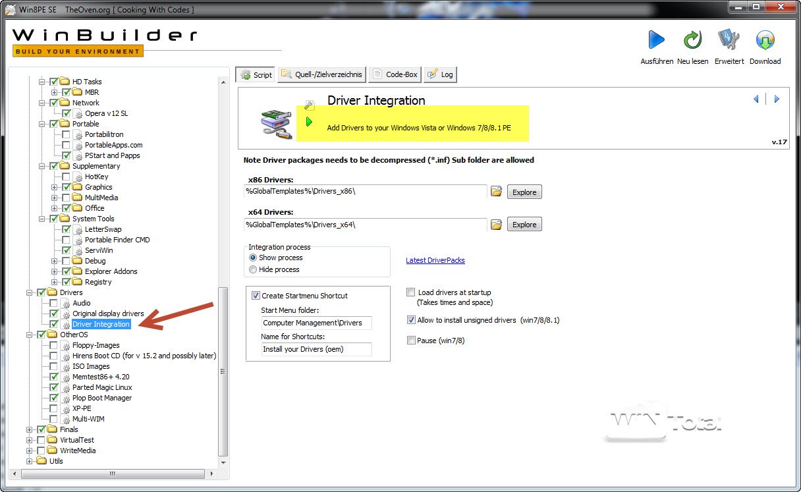The width and height of the screenshot is (801, 492).
Task: Select the Show process radio button
Action: coord(253,258)
